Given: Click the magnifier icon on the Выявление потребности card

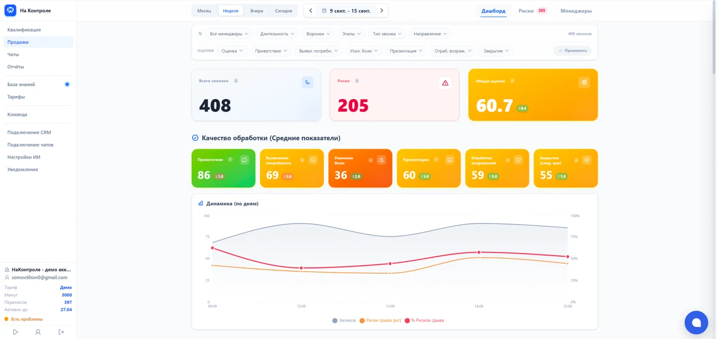Looking at the screenshot, I should click(313, 160).
